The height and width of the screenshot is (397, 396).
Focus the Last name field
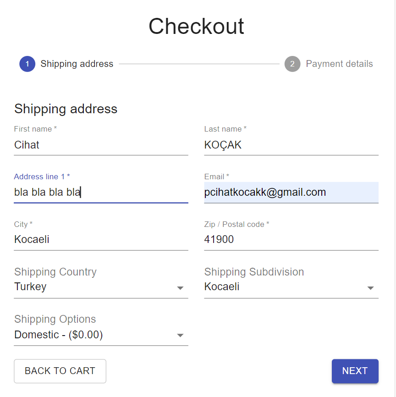(x=291, y=145)
